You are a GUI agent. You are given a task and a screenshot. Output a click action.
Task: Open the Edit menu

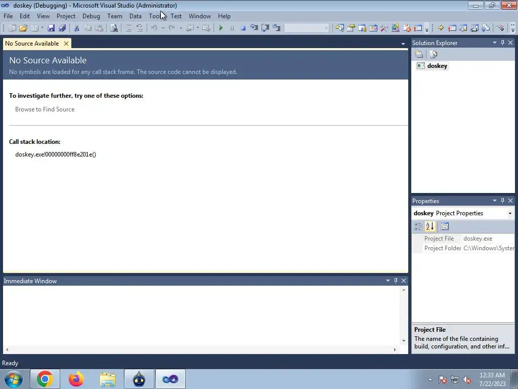tap(24, 16)
